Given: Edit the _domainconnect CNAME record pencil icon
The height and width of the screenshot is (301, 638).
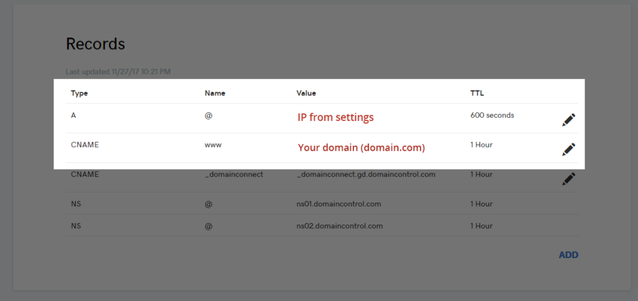Looking at the screenshot, I should 568,179.
